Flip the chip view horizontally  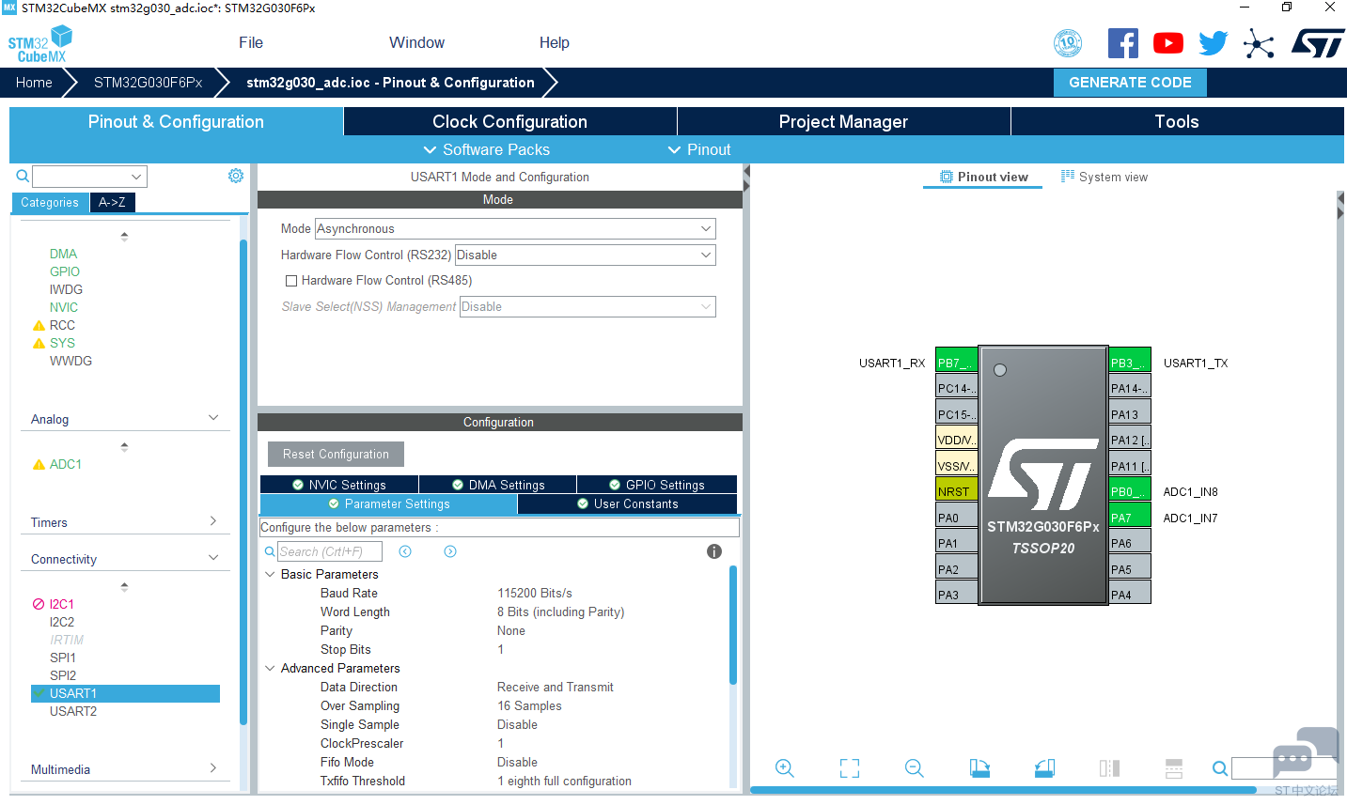point(1109,768)
